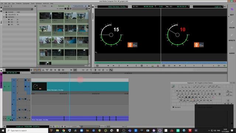Select the Standard radio option in Keyboard window
The image size is (236, 133).
[x=173, y=107]
